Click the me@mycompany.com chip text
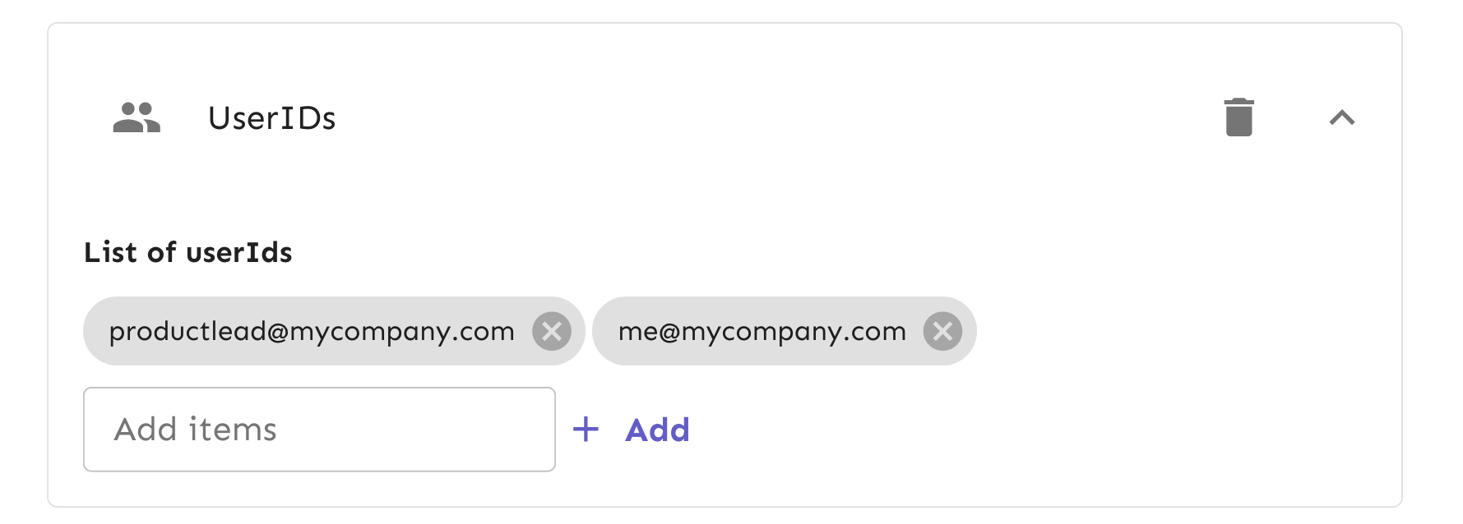Screen dimensions: 1463x524 tap(762, 331)
